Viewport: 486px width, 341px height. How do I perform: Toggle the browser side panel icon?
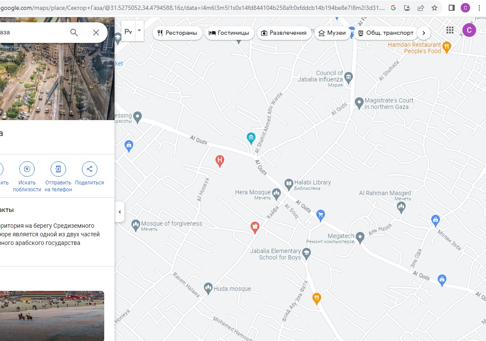click(x=452, y=8)
